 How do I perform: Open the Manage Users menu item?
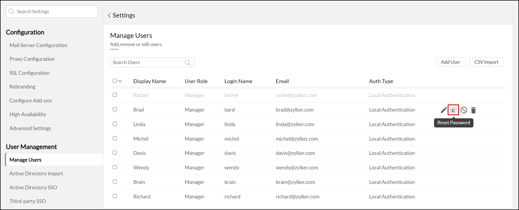(26, 160)
